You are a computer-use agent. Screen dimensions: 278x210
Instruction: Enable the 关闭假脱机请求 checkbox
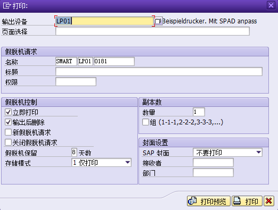[x=8, y=142]
